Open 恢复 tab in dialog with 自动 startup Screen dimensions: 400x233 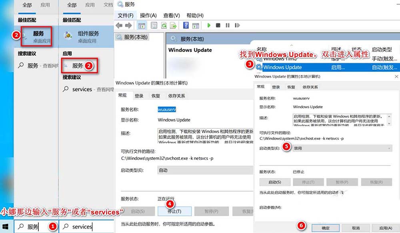(156, 96)
